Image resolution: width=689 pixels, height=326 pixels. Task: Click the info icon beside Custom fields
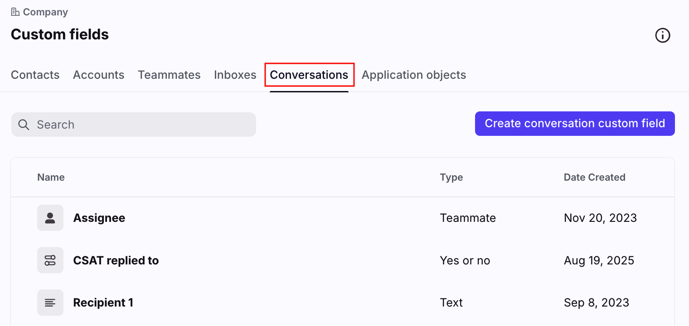point(663,35)
